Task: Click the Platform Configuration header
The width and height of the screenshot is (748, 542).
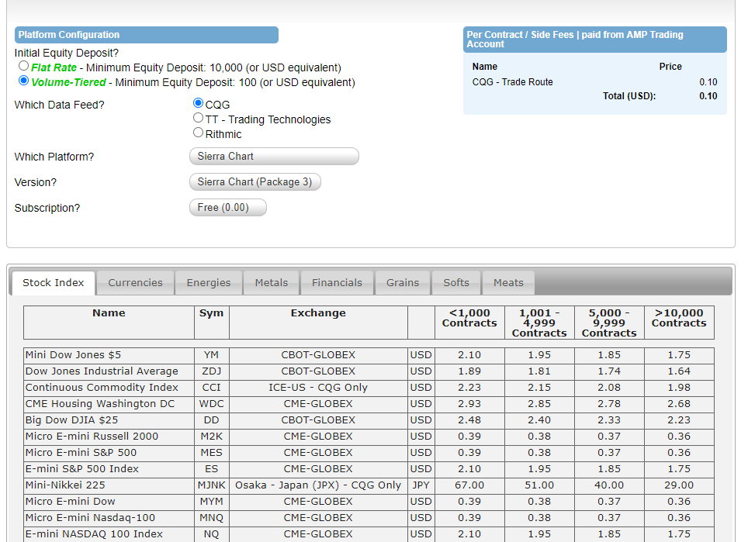Action: point(147,35)
